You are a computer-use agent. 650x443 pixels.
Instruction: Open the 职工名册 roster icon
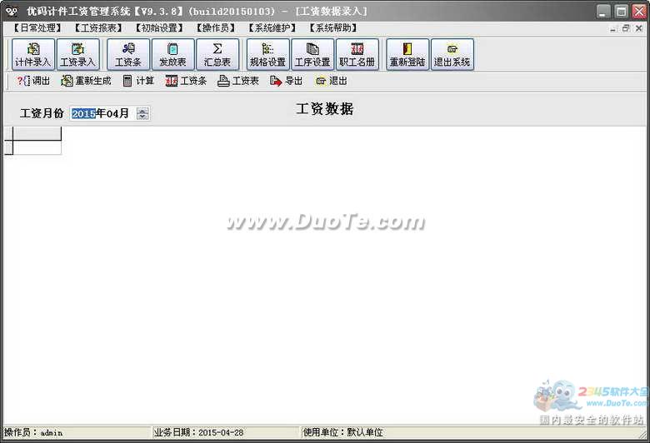tap(357, 55)
